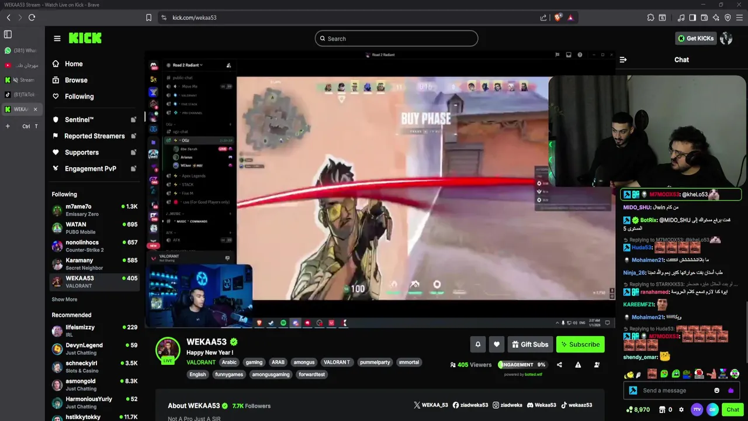Select the gaming tag

[x=254, y=363]
